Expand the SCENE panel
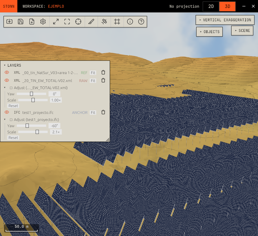 [x=242, y=30]
